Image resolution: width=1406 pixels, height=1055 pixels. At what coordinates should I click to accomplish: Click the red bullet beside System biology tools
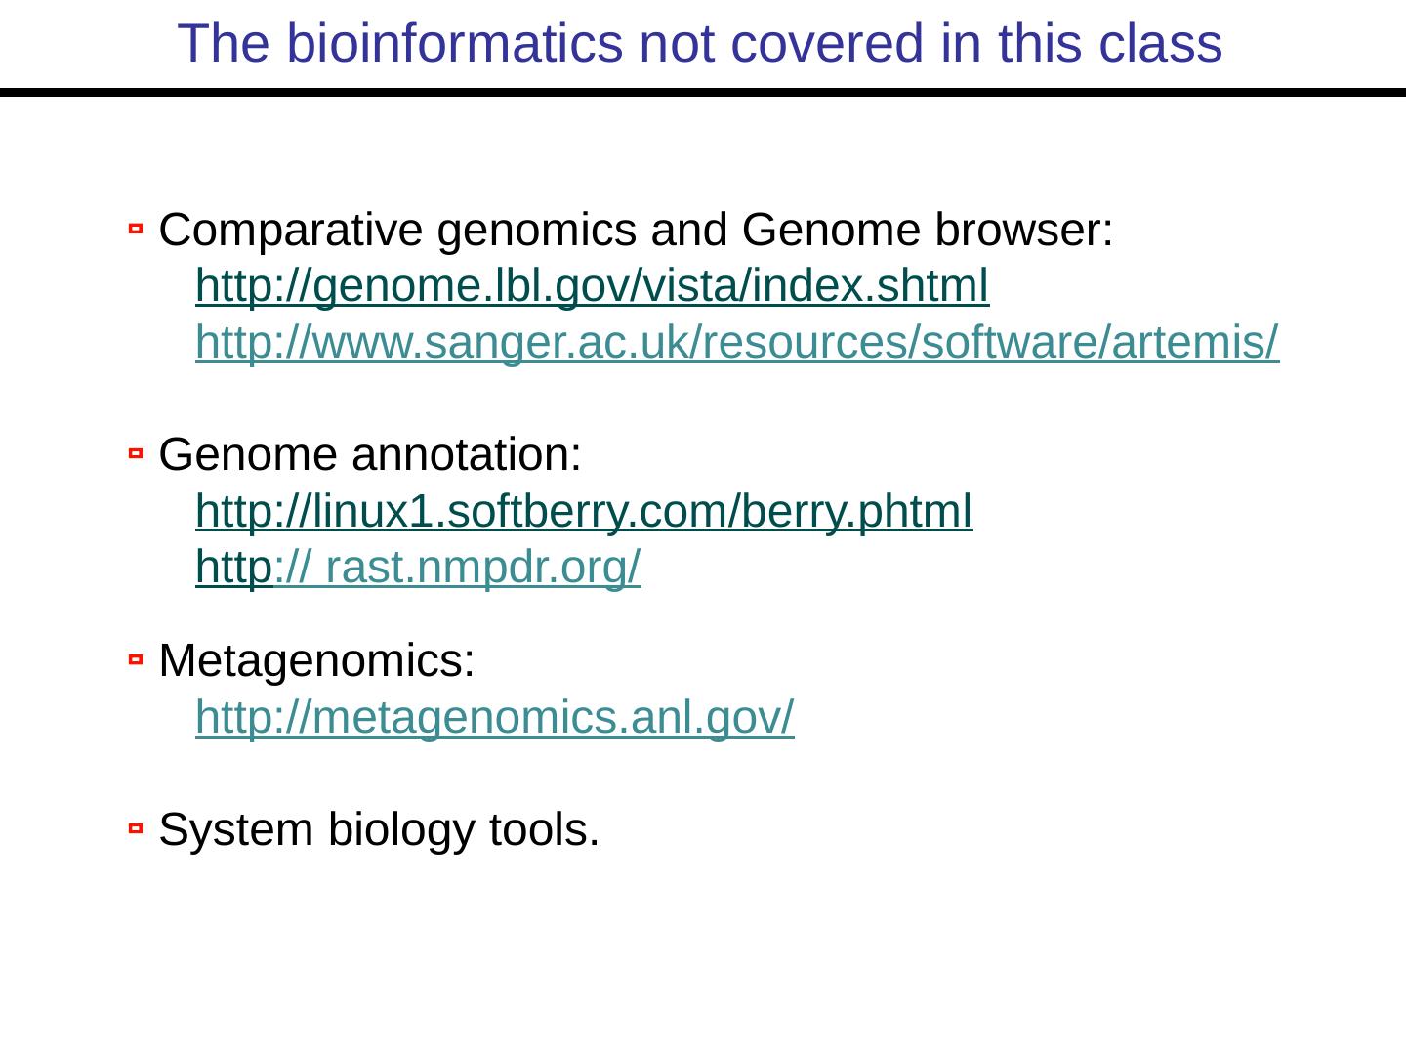[136, 829]
